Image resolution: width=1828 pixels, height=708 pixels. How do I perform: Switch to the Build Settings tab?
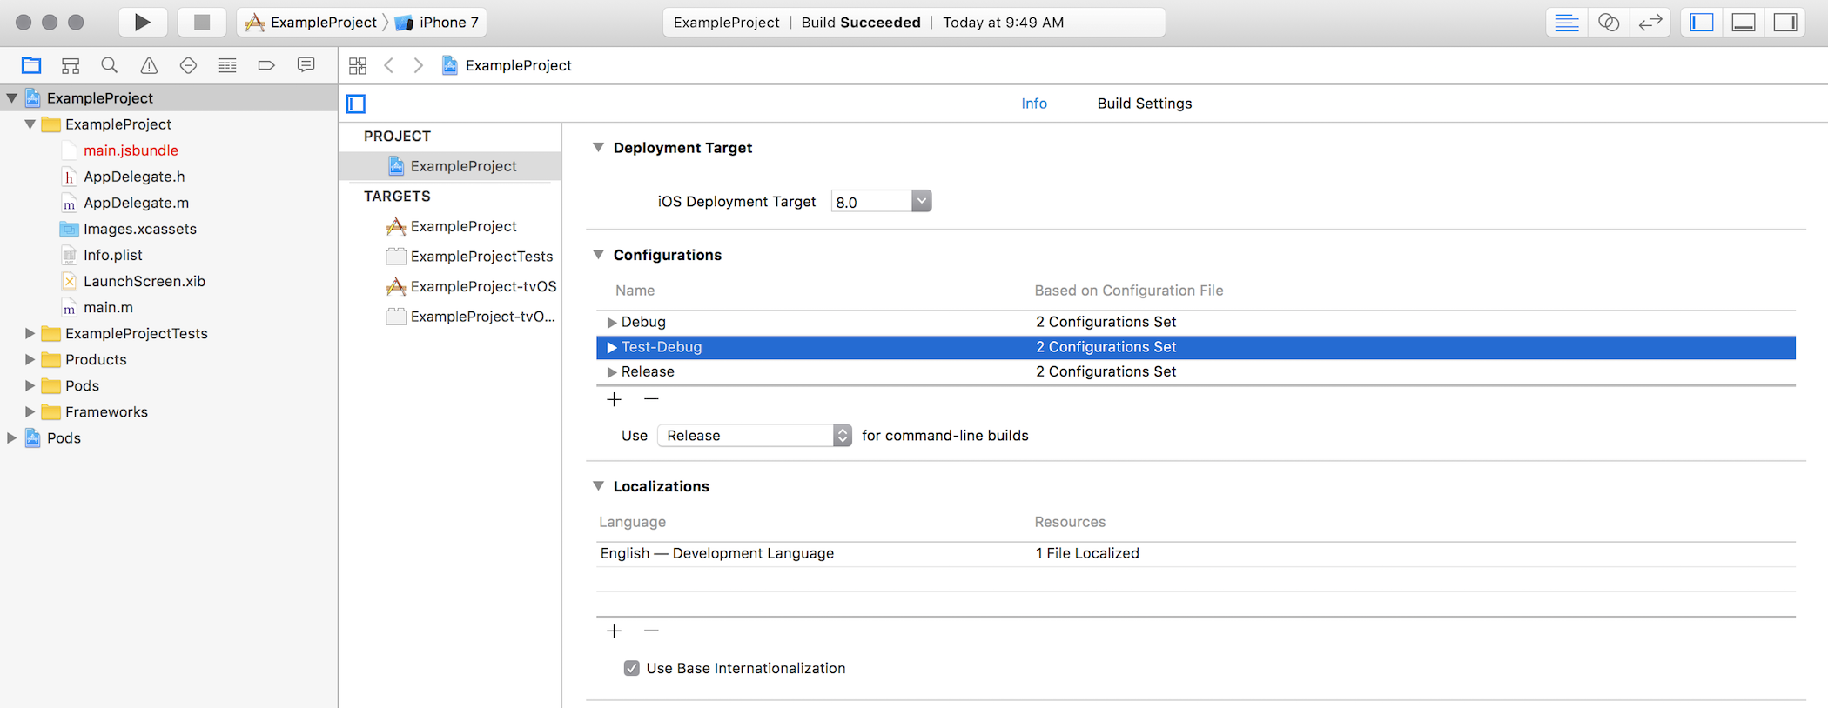coord(1145,104)
